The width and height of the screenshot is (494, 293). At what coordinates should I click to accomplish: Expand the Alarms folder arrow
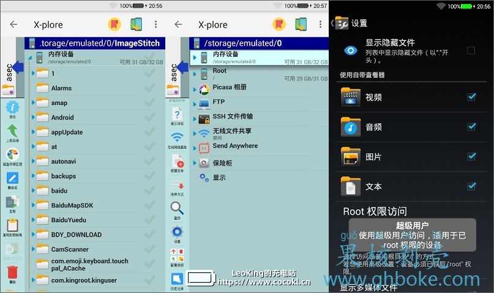tap(31, 89)
